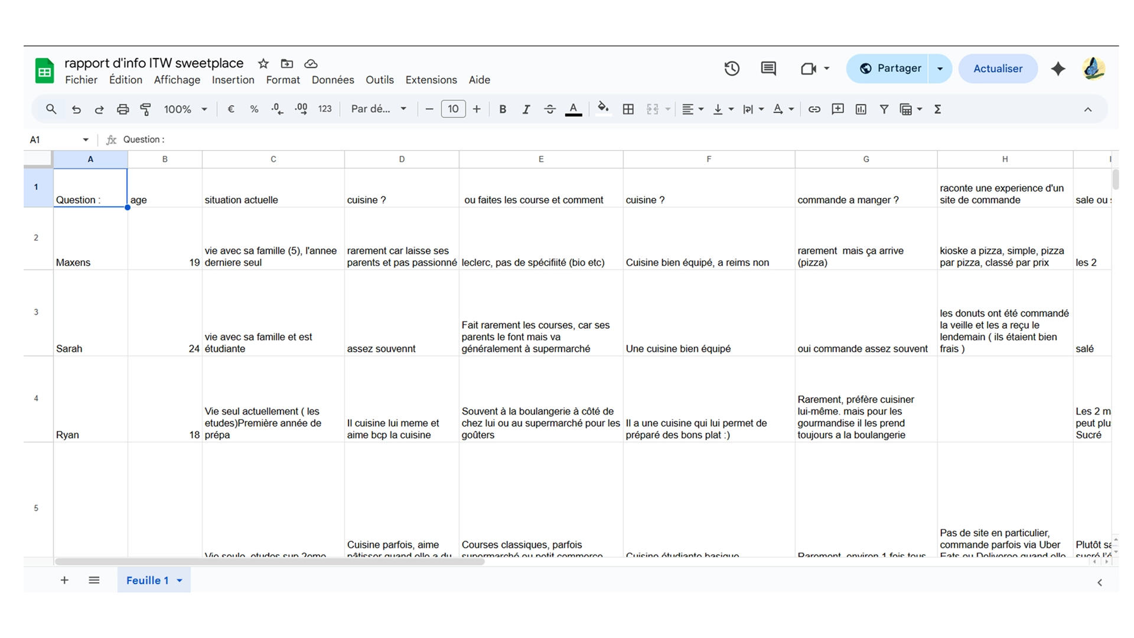
Task: Print the spreadsheet
Action: click(123, 109)
